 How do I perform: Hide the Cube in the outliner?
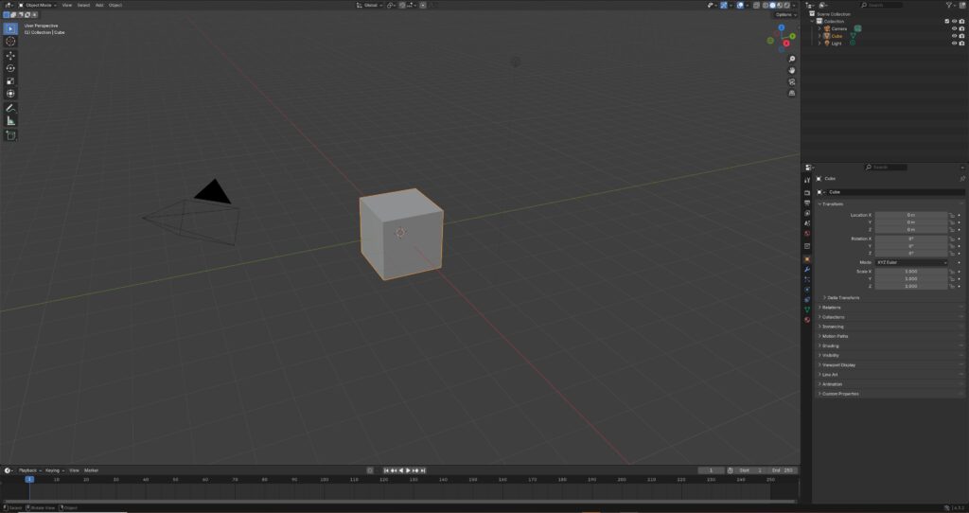coord(954,36)
